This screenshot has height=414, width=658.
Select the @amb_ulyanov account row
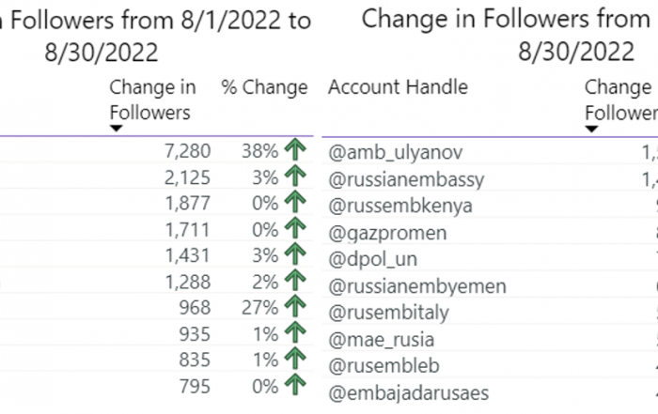tap(490, 152)
